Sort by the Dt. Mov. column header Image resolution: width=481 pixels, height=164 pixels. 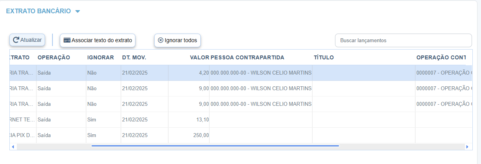pyautogui.click(x=134, y=57)
